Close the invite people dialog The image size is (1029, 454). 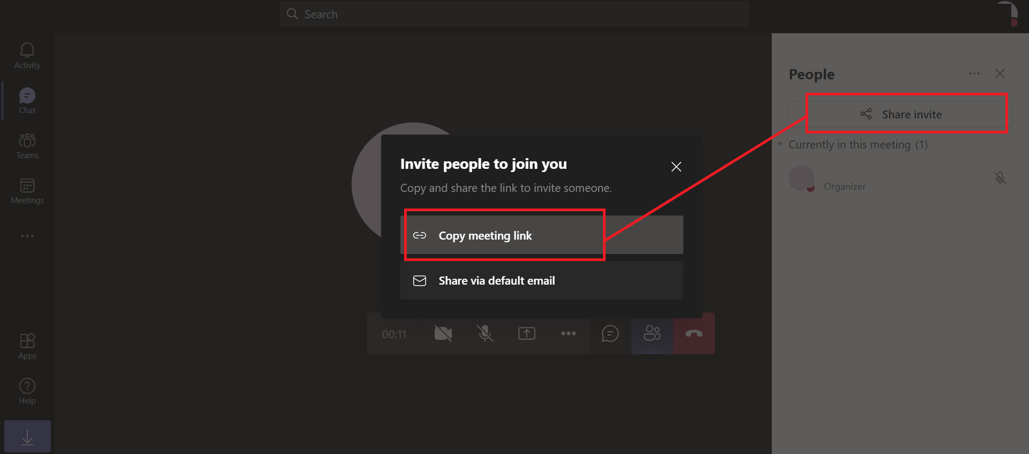pos(676,167)
